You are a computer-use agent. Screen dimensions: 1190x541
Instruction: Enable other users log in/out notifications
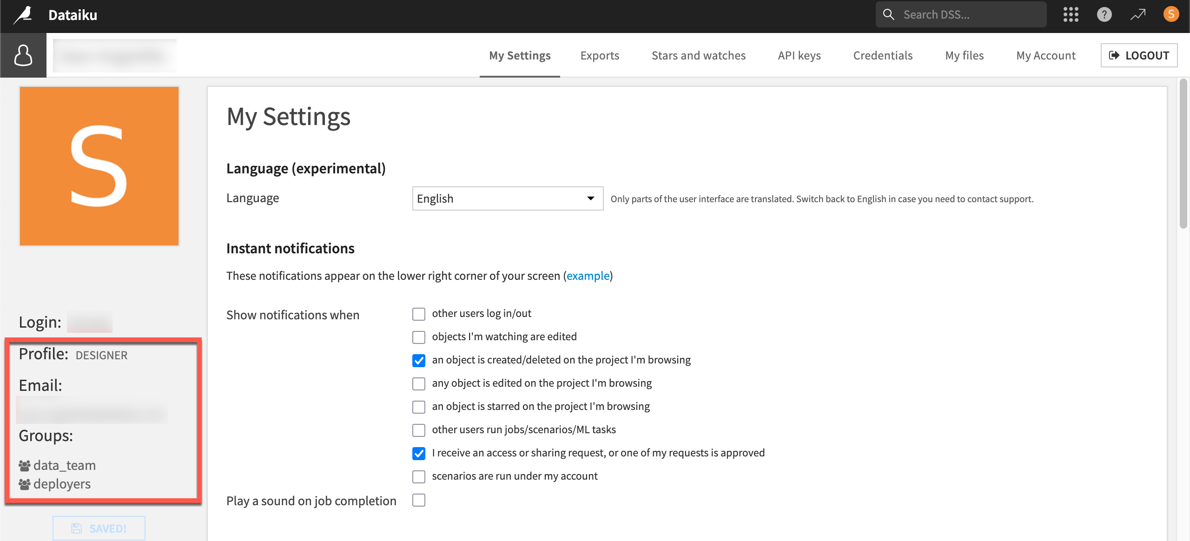419,314
